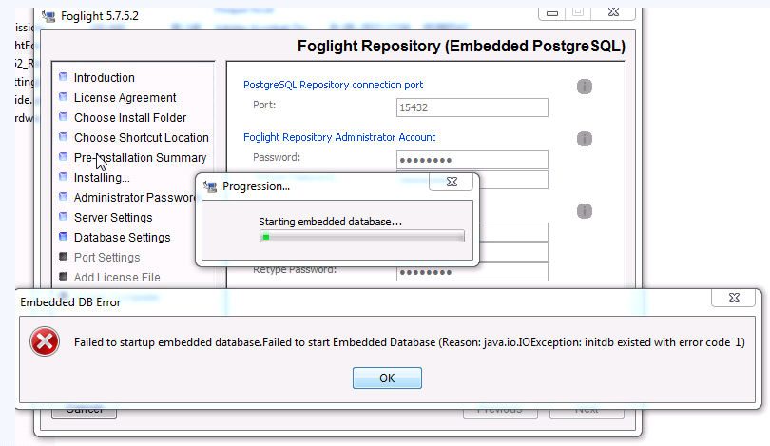Click the bottom Retype Password field
Screen dimensions: 770x446
pos(472,272)
